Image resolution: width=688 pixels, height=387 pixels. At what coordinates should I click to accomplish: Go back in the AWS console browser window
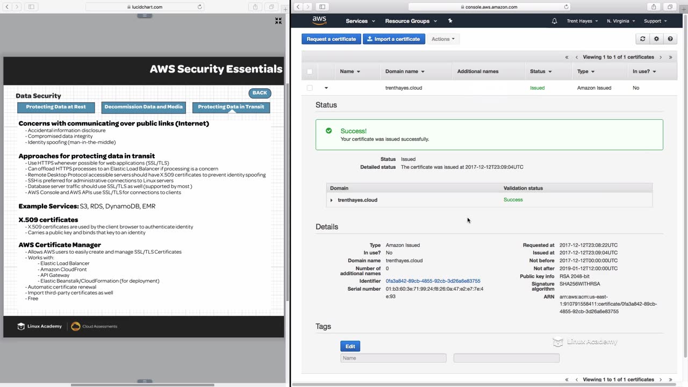tap(298, 7)
